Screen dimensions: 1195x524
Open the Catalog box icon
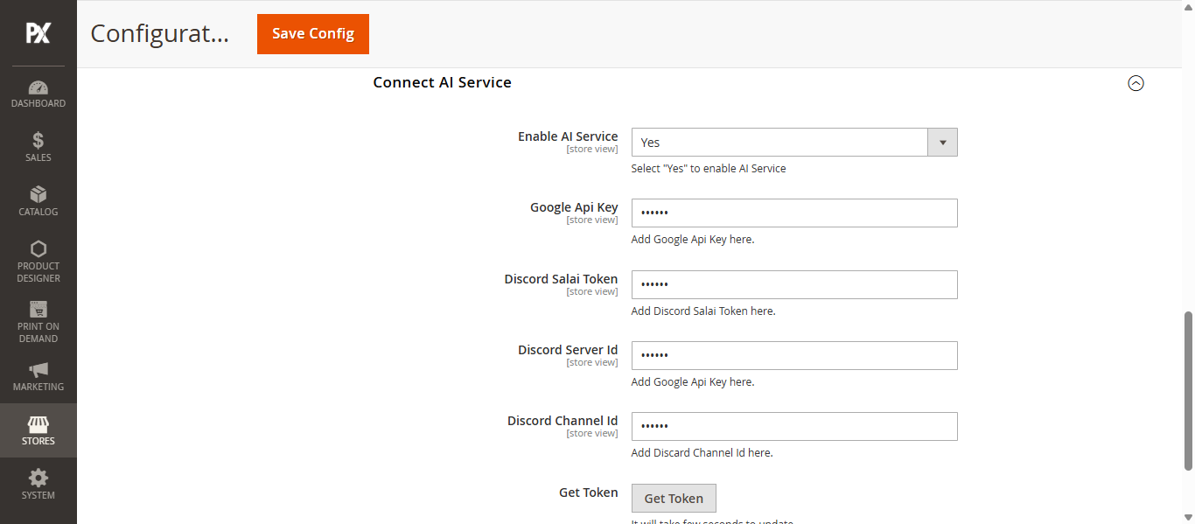(38, 194)
